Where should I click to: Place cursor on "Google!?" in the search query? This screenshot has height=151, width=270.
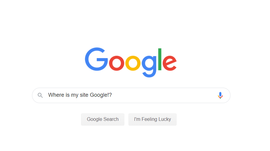101,95
